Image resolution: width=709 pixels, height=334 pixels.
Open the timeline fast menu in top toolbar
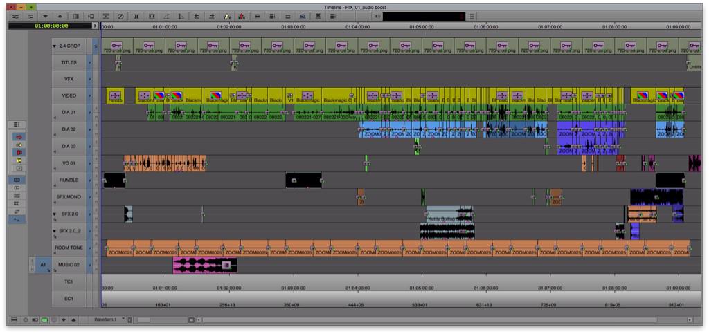coord(15,16)
